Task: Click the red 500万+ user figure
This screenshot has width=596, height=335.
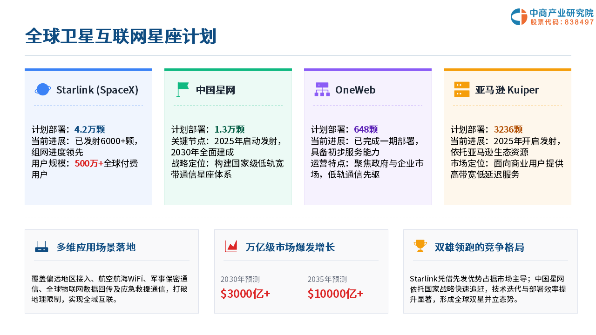Action: point(89,163)
